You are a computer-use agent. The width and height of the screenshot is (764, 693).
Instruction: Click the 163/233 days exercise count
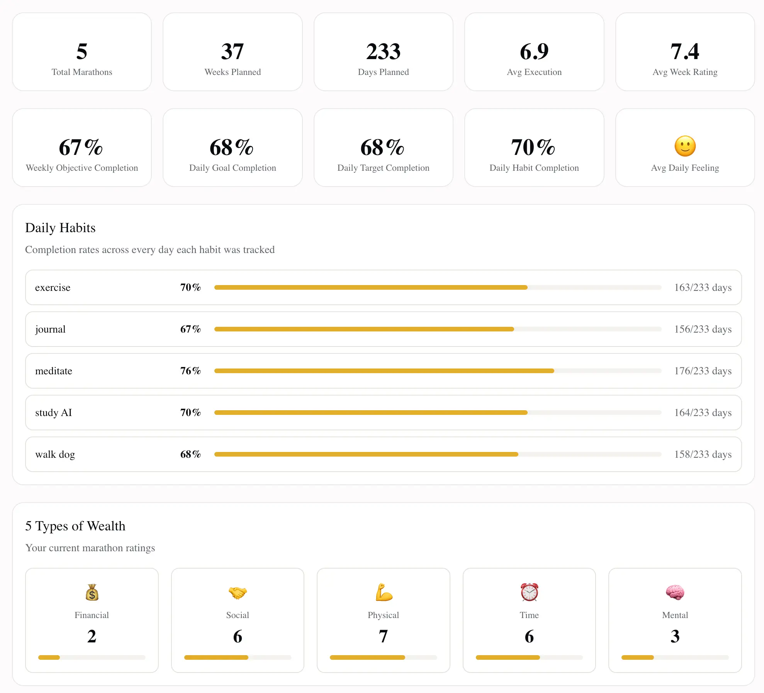(703, 288)
